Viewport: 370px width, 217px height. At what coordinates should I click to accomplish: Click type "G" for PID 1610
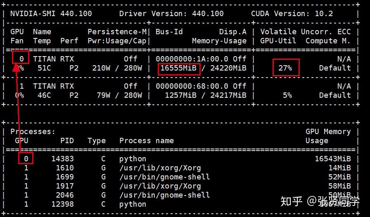click(103, 168)
